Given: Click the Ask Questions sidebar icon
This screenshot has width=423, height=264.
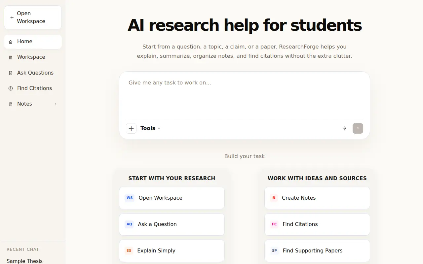Looking at the screenshot, I should click(x=11, y=73).
